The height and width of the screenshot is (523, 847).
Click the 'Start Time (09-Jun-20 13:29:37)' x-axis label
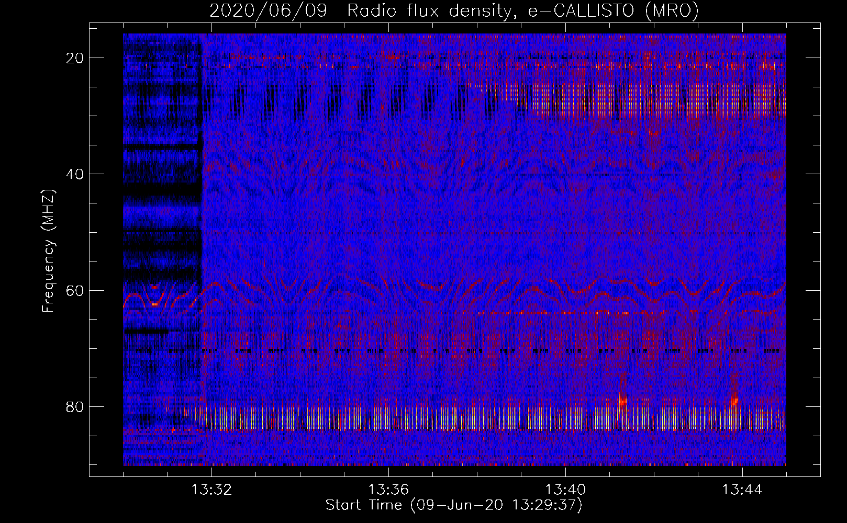point(454,505)
